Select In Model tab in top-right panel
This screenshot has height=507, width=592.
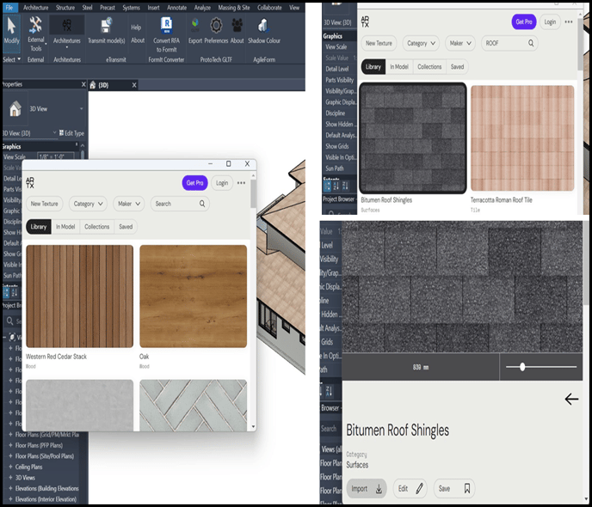coord(399,67)
